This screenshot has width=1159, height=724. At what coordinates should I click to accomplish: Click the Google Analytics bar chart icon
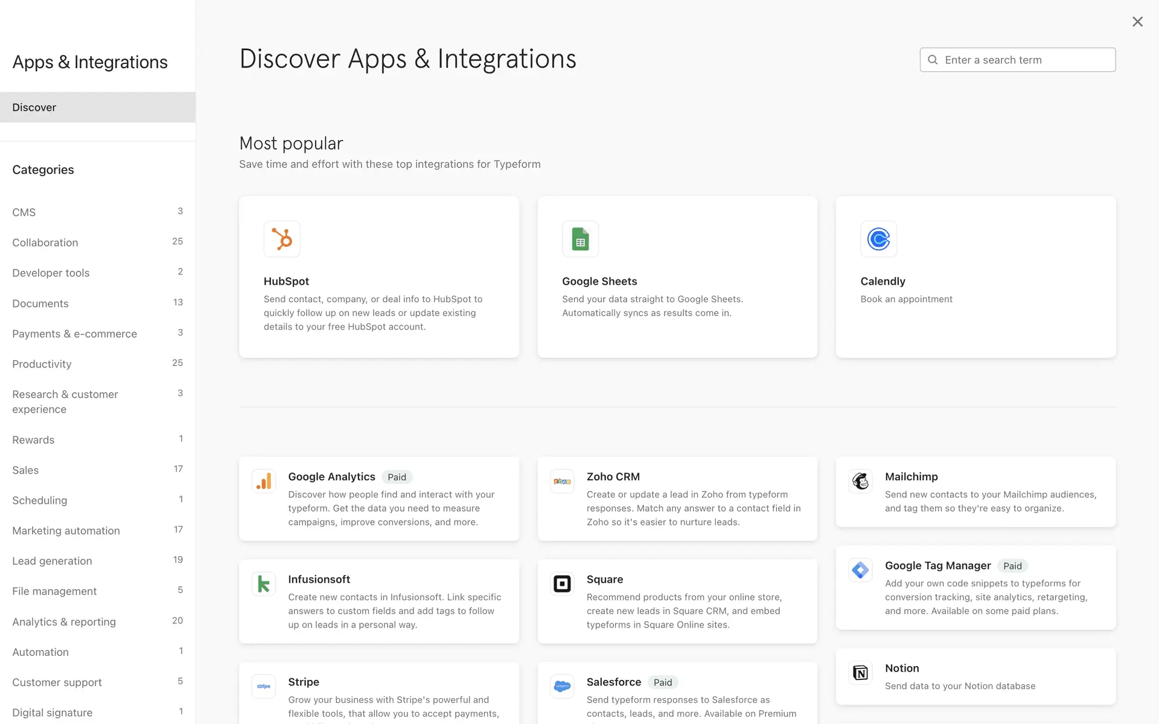pos(264,481)
